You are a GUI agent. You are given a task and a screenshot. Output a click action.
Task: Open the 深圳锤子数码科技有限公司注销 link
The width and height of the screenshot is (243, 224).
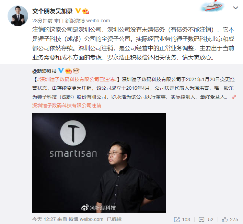pyautogui.click(x=67, y=105)
